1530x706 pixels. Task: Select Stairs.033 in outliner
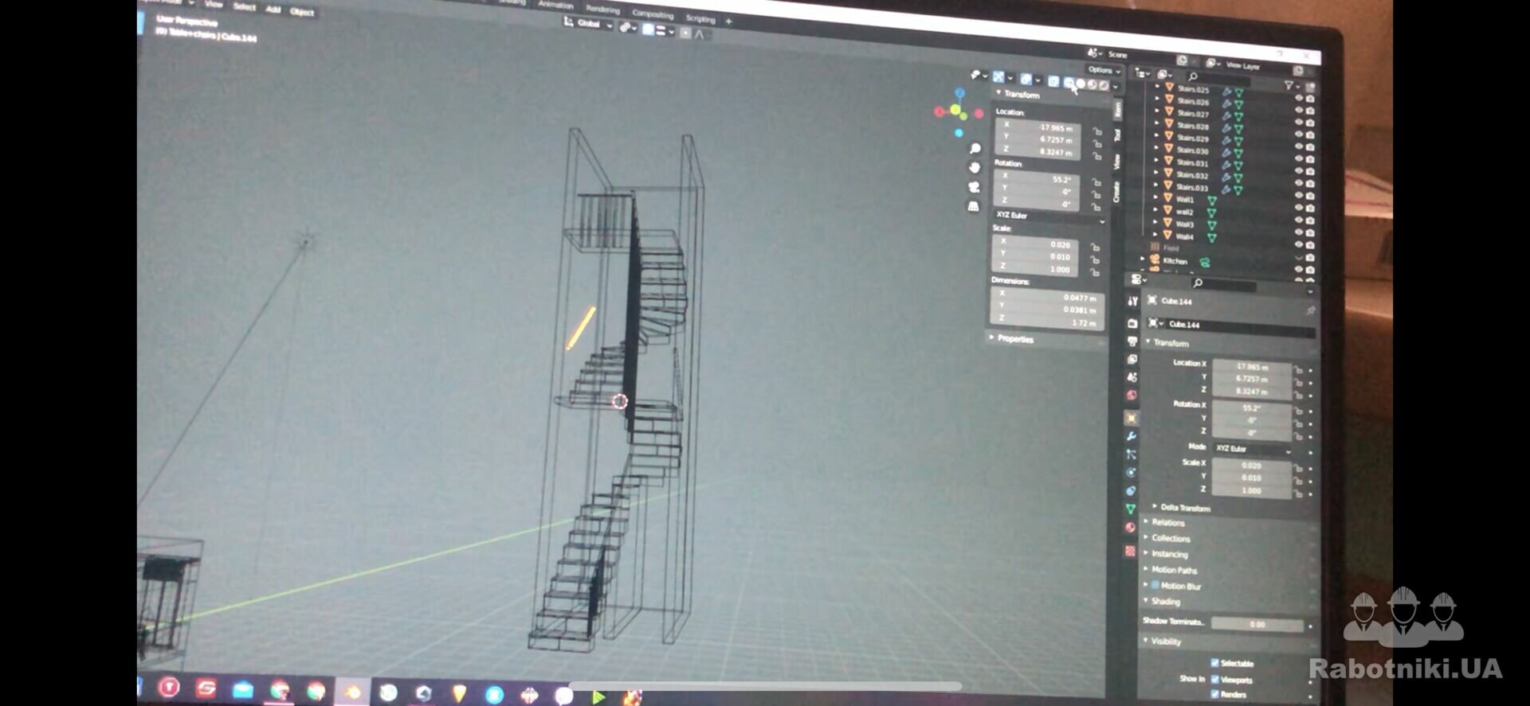click(1192, 187)
